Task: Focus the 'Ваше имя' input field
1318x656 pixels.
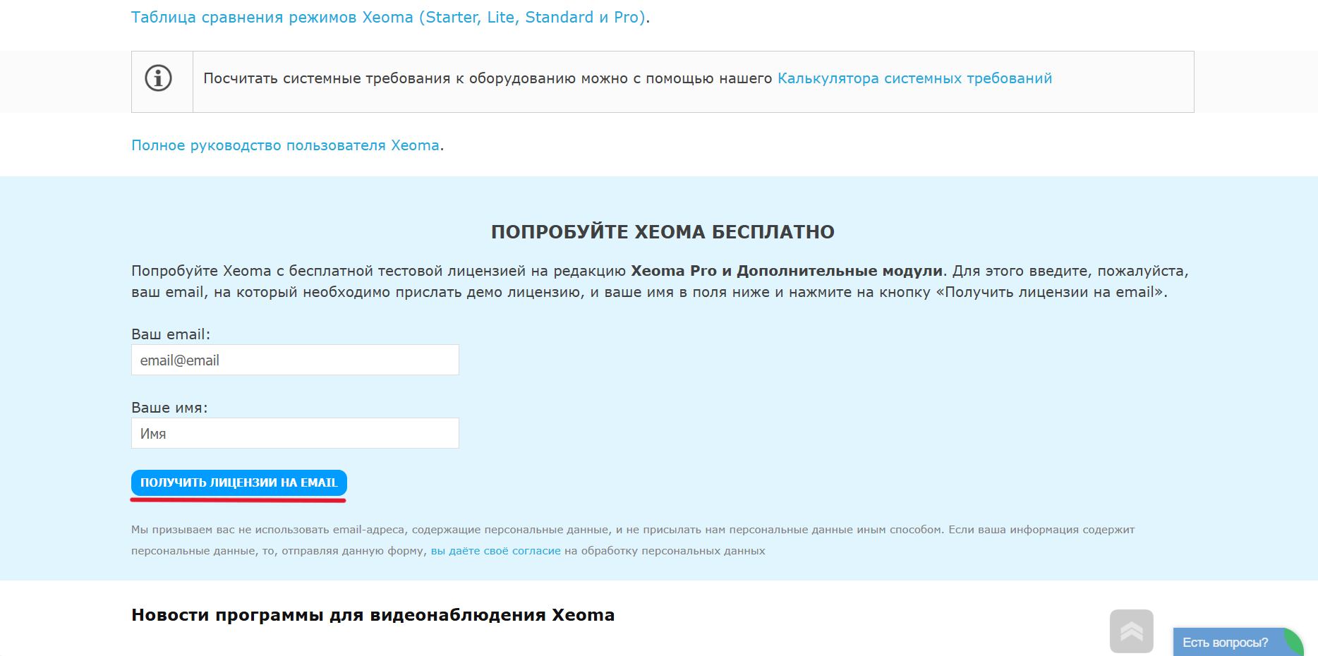Action: point(295,434)
